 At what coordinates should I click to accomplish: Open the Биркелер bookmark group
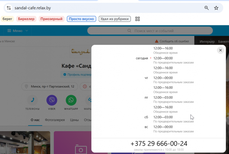tap(26, 19)
